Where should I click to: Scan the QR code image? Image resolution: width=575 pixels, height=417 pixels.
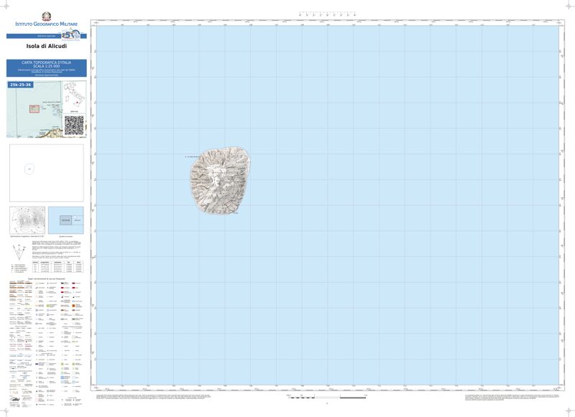(x=74, y=124)
